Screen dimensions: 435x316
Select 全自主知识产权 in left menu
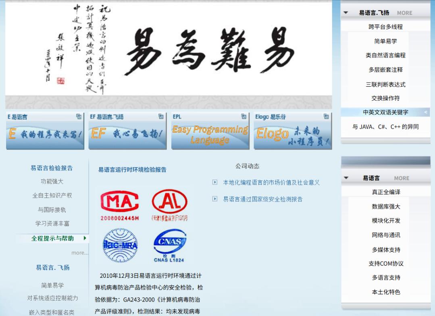pyautogui.click(x=52, y=195)
